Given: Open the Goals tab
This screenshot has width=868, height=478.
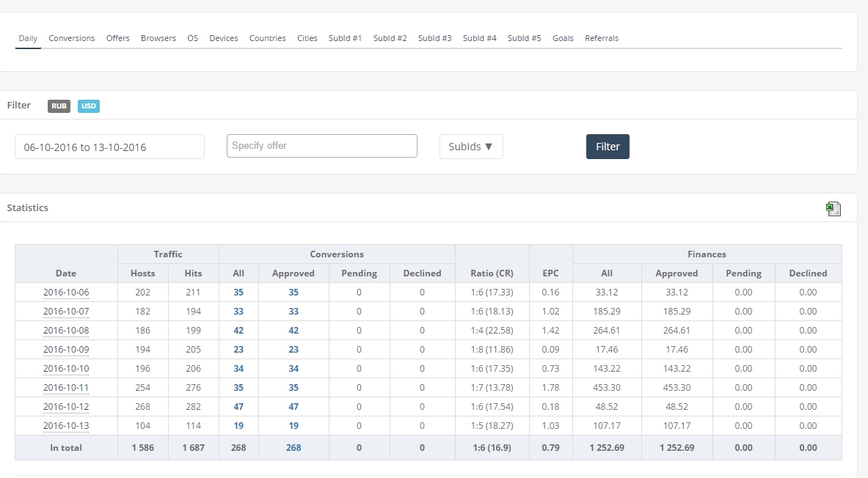Looking at the screenshot, I should (563, 38).
